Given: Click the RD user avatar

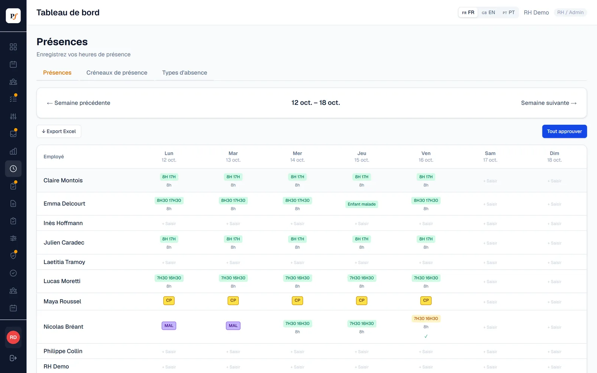Looking at the screenshot, I should [13, 337].
